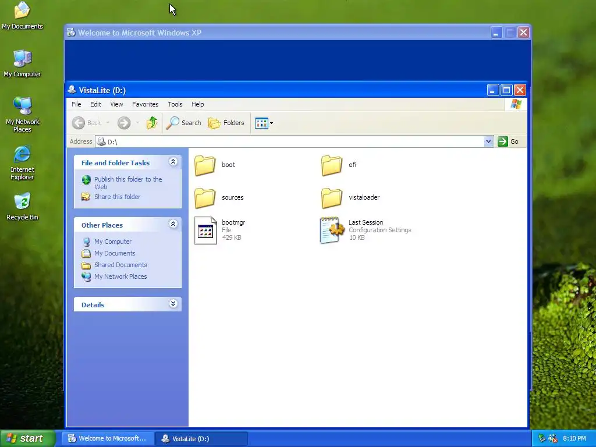
Task: Click Publish this folder to the Web
Action: (128, 183)
